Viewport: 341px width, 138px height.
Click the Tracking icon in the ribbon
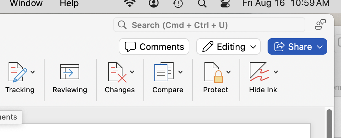point(17,72)
